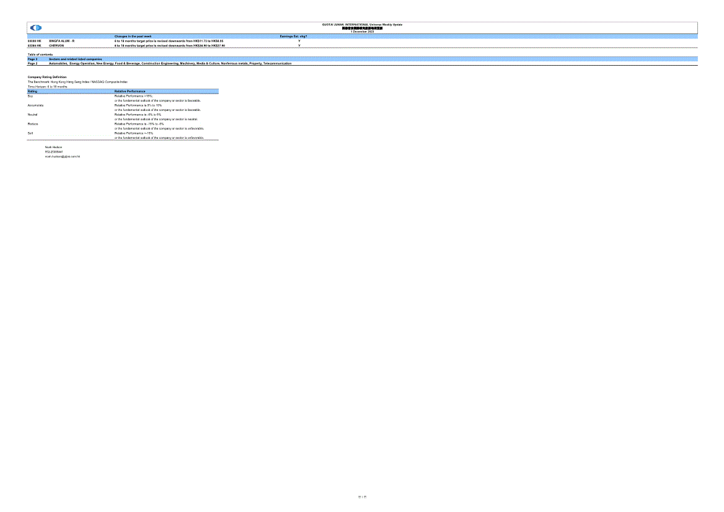Select the 'Buy' rating label
The height and width of the screenshot is (512, 724).
(x=30, y=96)
